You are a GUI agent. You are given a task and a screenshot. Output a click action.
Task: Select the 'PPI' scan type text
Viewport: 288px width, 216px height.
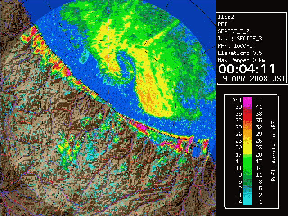[222, 24]
